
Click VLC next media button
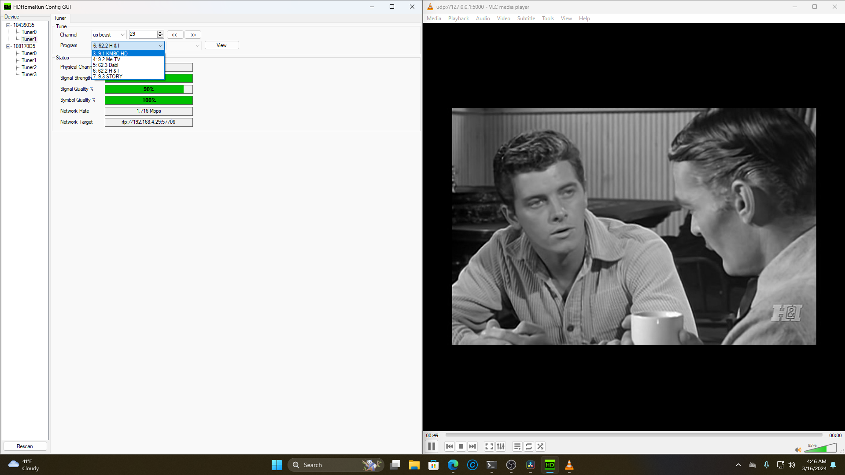[472, 446]
